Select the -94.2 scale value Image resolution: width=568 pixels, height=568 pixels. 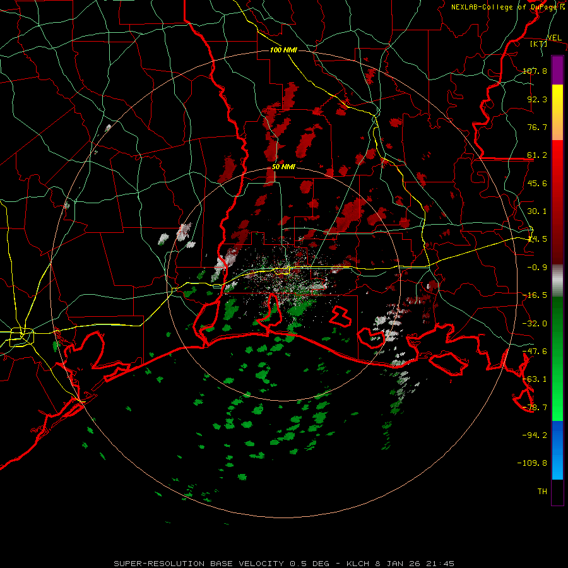point(535,435)
